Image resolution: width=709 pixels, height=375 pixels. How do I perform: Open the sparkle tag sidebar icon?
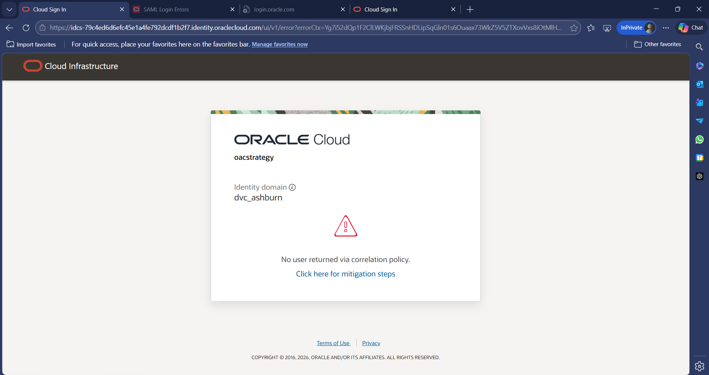[699, 103]
